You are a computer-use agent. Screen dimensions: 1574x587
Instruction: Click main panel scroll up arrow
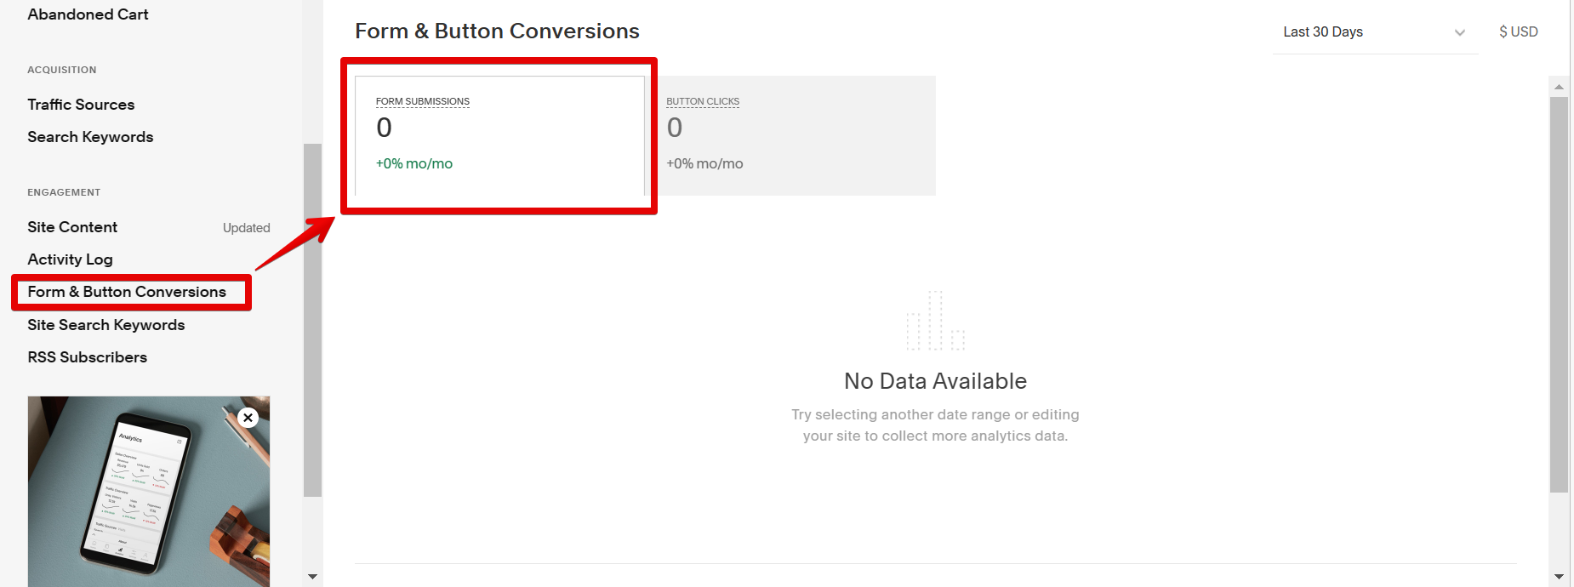pos(1559,87)
